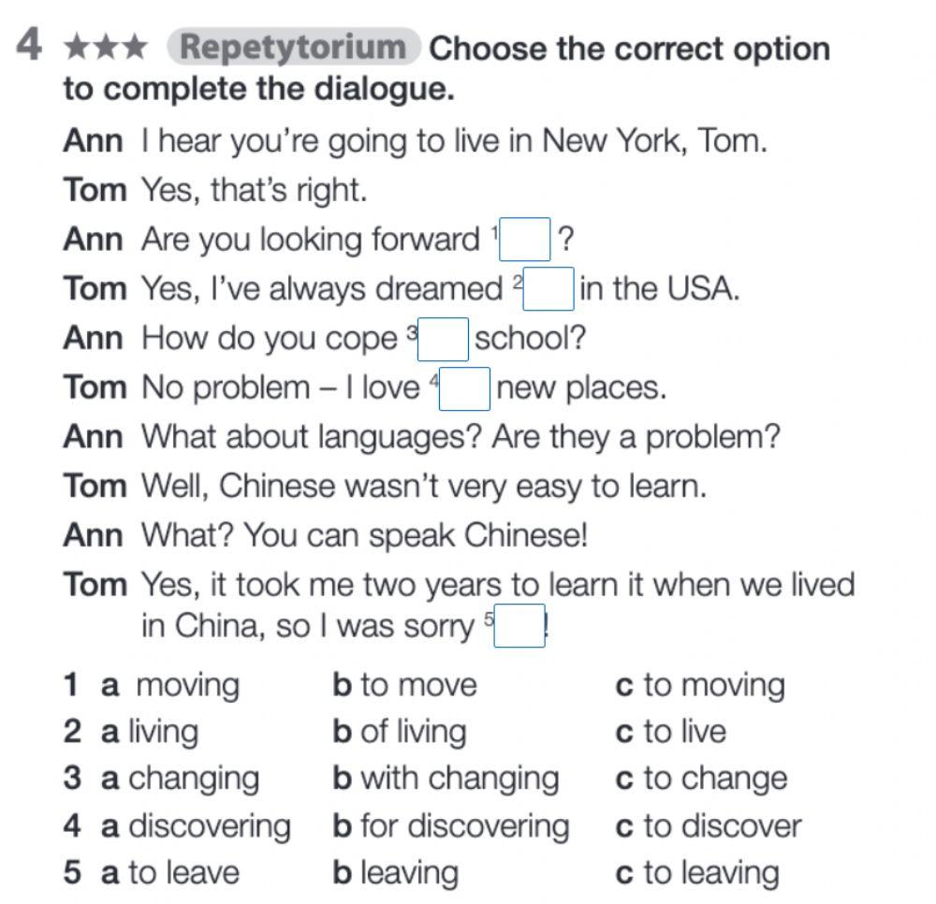Click option 4c 'to discover'
The image size is (936, 904).
(x=721, y=826)
